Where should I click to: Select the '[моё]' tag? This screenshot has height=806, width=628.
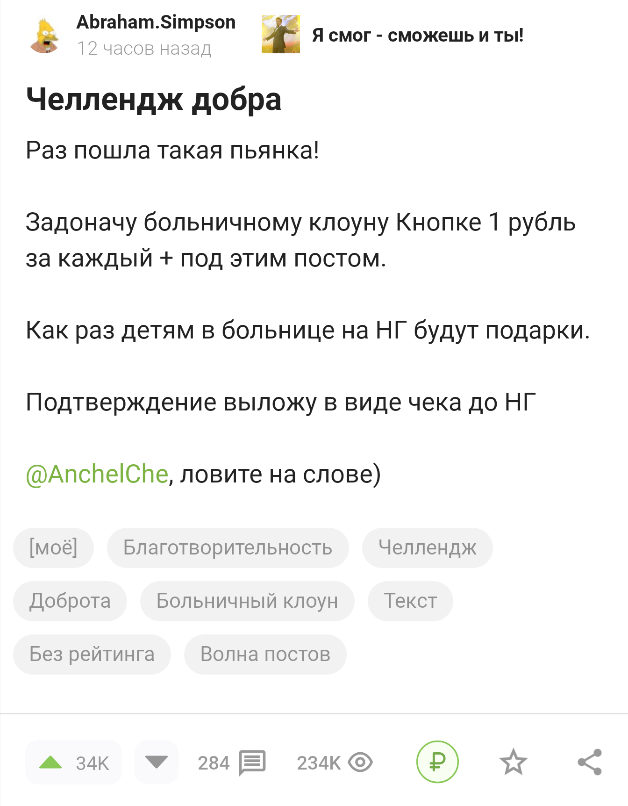[x=53, y=547]
